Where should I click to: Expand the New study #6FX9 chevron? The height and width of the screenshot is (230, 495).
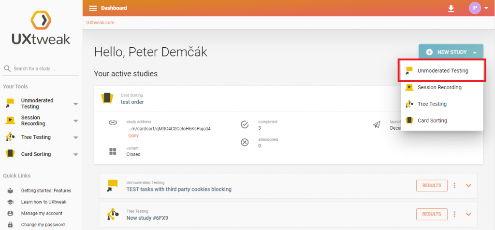point(468,214)
